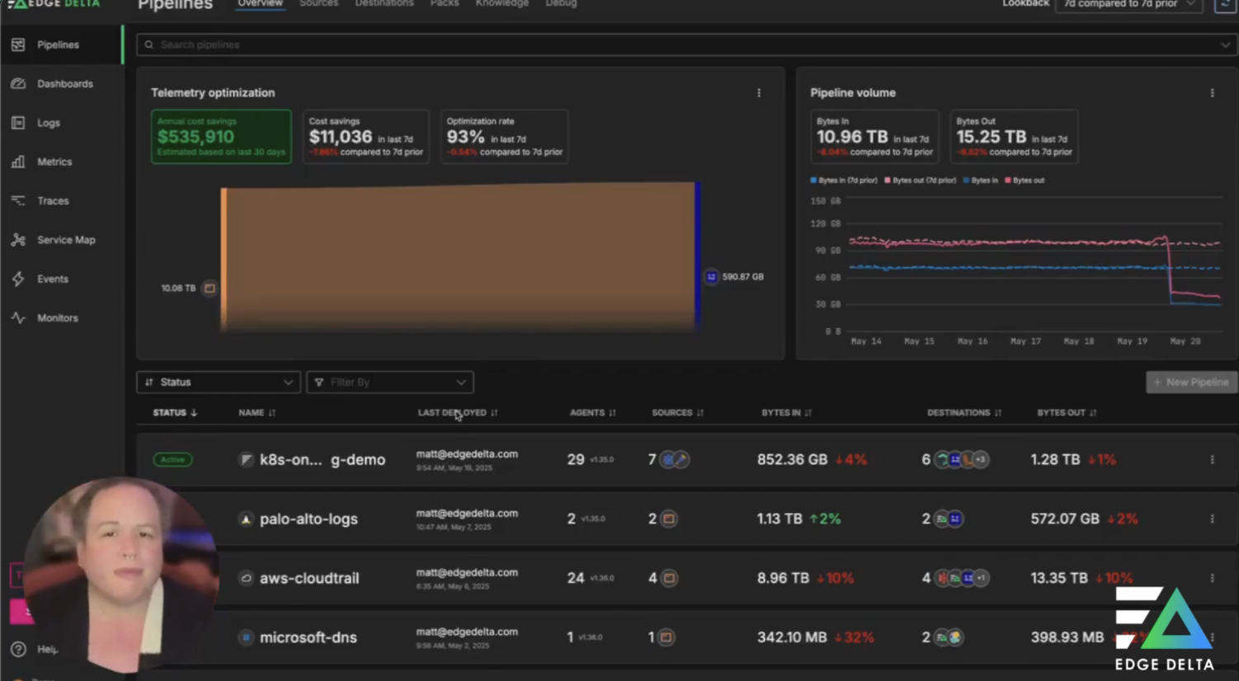Open the Telemetry optimization card options menu

(758, 93)
